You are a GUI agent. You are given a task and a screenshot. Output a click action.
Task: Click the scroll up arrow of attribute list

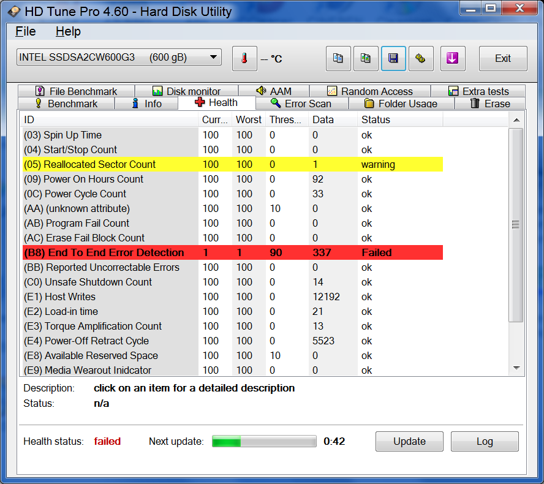pos(516,120)
